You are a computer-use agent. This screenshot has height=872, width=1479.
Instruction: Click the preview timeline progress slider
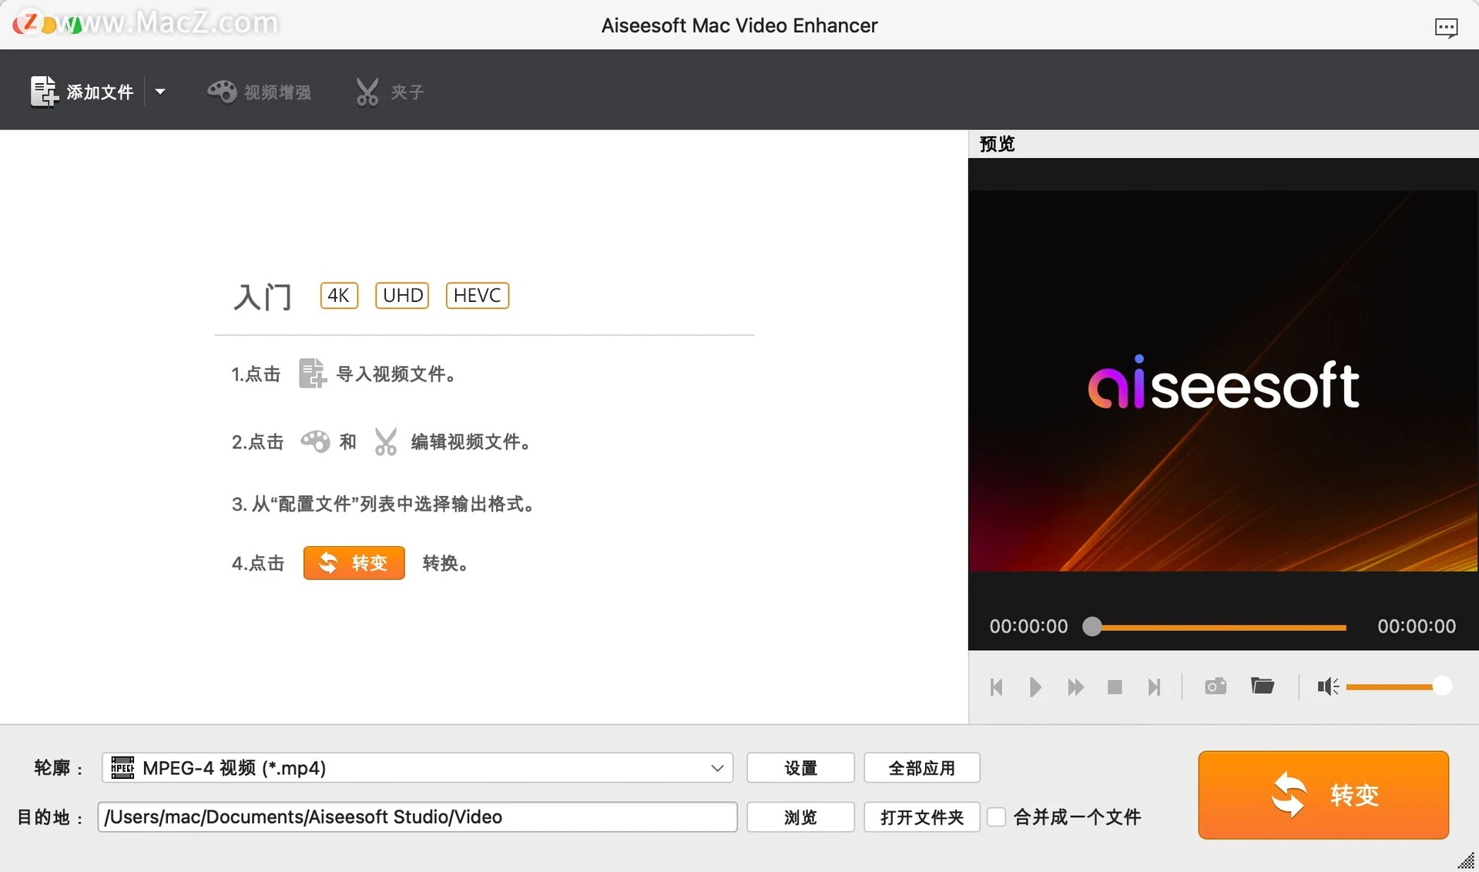[1214, 627]
